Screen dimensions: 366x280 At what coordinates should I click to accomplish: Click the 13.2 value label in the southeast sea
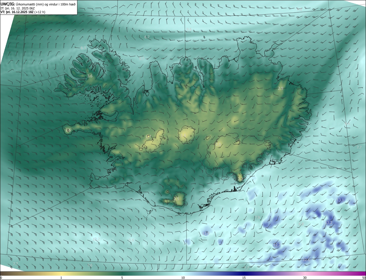tap(329, 222)
